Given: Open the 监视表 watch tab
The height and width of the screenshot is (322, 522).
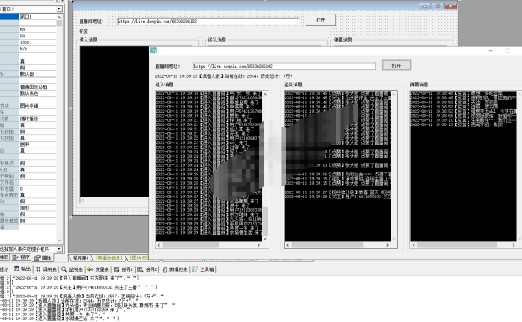Looking at the screenshot, I should pos(72,269).
